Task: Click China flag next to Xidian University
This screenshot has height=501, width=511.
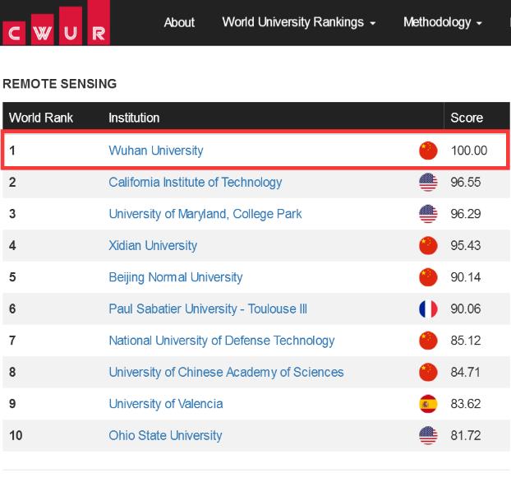Action: [x=428, y=245]
